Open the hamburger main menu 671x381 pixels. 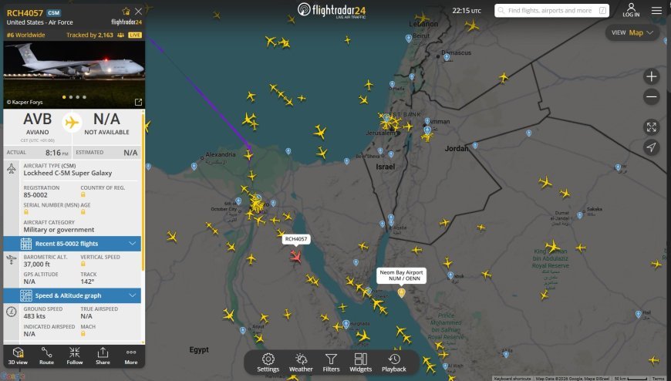click(656, 11)
